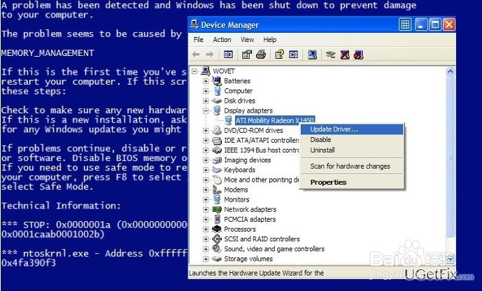The width and height of the screenshot is (482, 291).
Task: Choose Scan for hardware changes in context menu
Action: coord(352,166)
